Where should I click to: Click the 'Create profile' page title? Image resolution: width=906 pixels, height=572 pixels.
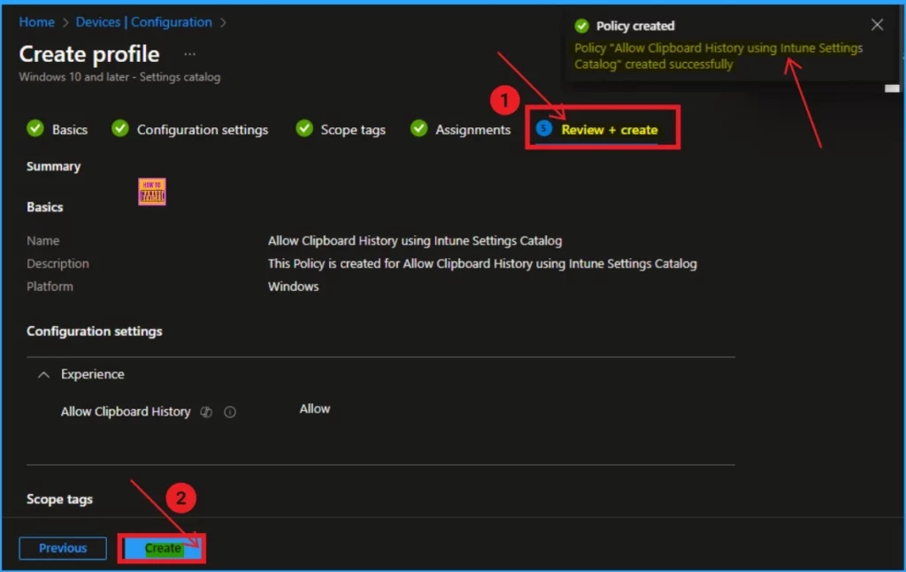89,54
